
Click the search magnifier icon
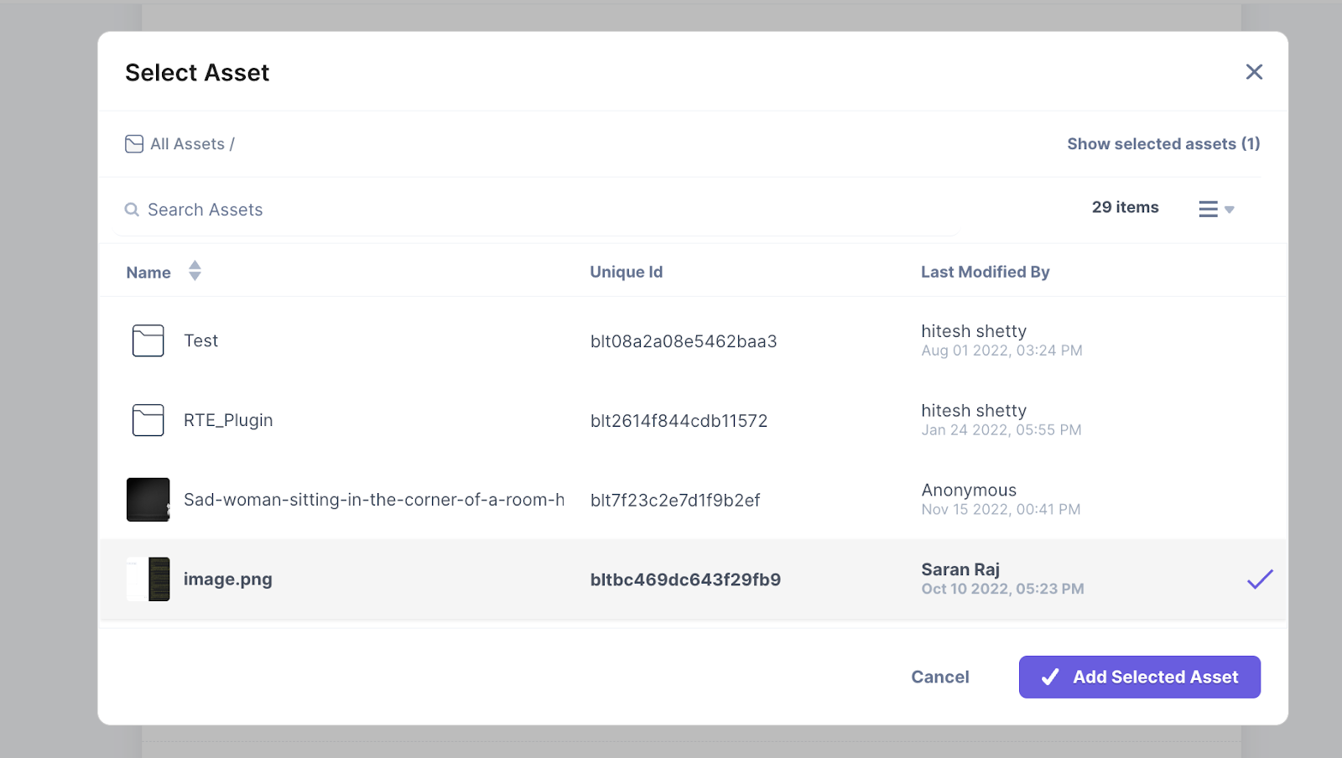coord(132,210)
